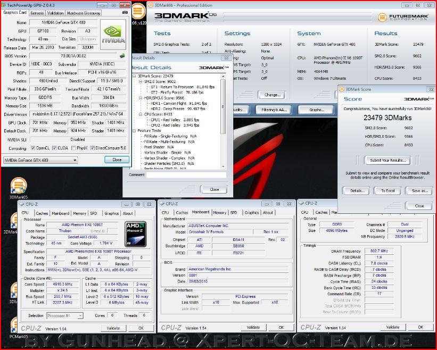Toggle the CUDA checkbox

pos(54,148)
